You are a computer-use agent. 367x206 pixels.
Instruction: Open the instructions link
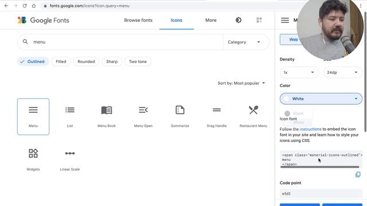[x=311, y=129]
